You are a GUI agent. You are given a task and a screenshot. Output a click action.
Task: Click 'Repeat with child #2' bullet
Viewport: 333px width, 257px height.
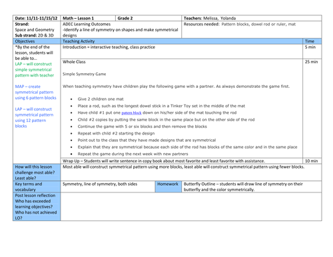pos(116,133)
